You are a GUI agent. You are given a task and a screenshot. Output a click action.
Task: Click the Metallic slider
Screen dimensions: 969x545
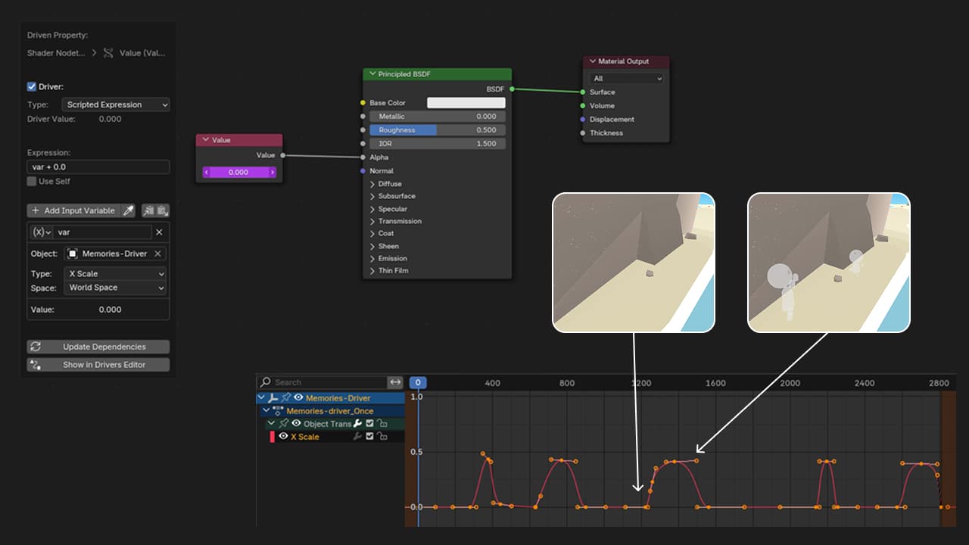pyautogui.click(x=438, y=117)
